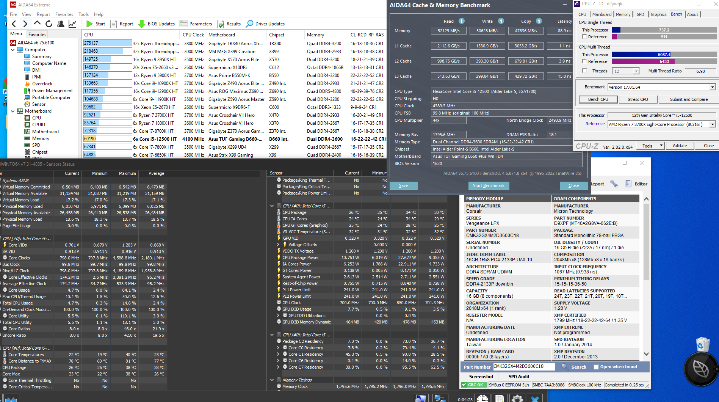Open the Tools dropdown arrow in CPU-Z

[x=661, y=146]
